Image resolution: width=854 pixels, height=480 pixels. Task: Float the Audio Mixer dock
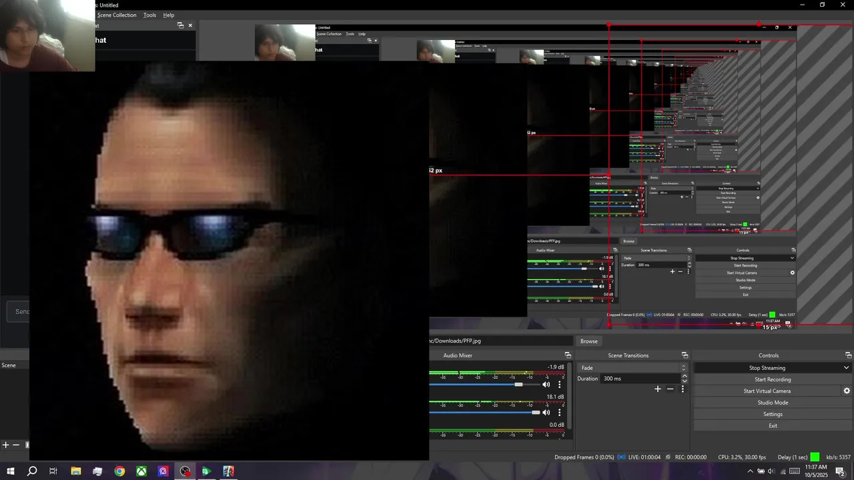point(568,355)
